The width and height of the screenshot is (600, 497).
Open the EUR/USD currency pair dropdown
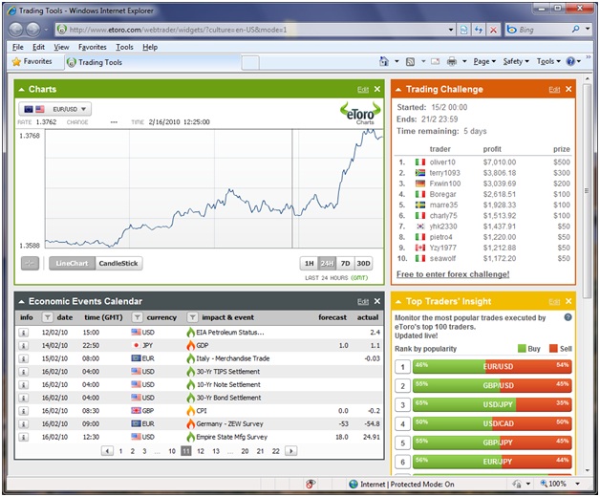(55, 109)
